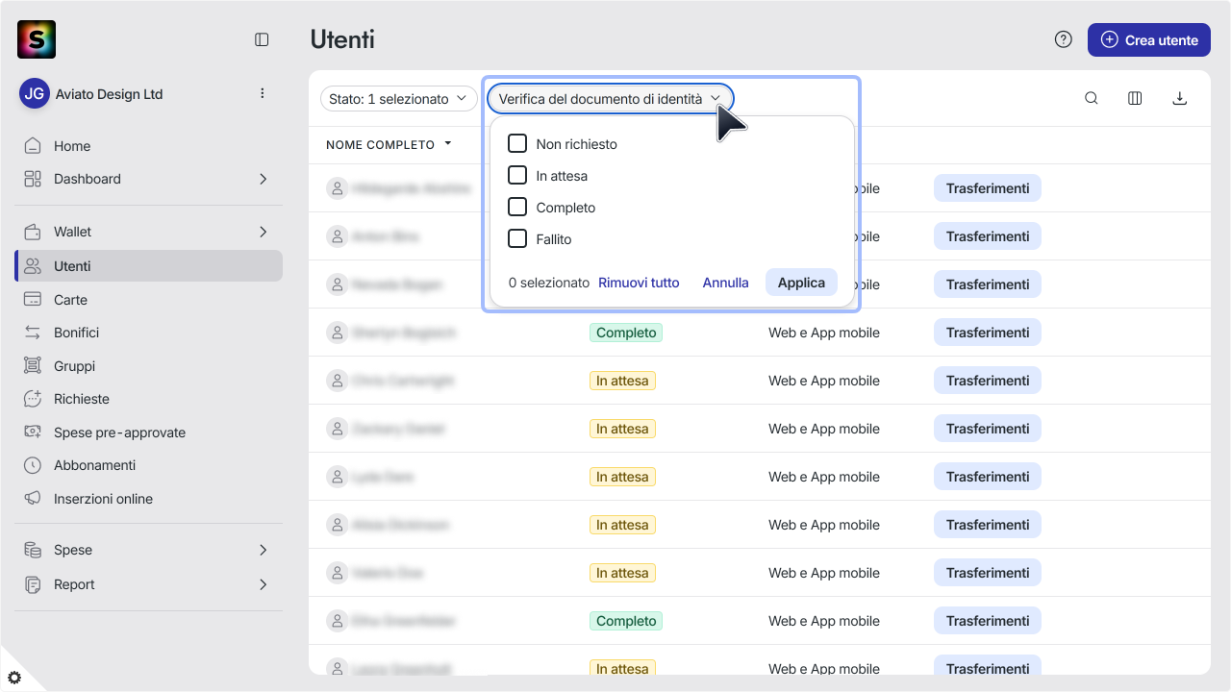Image resolution: width=1231 pixels, height=692 pixels.
Task: Select the Fallito checkbox
Action: tap(517, 238)
